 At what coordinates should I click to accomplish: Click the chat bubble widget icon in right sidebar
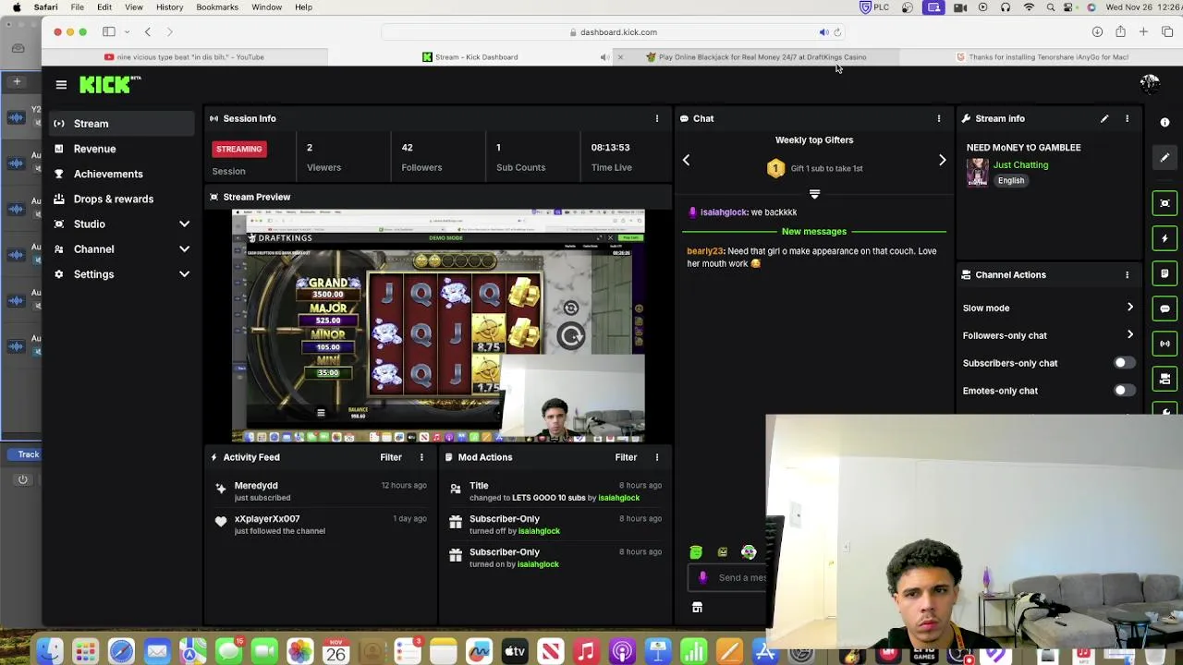pyautogui.click(x=1165, y=308)
